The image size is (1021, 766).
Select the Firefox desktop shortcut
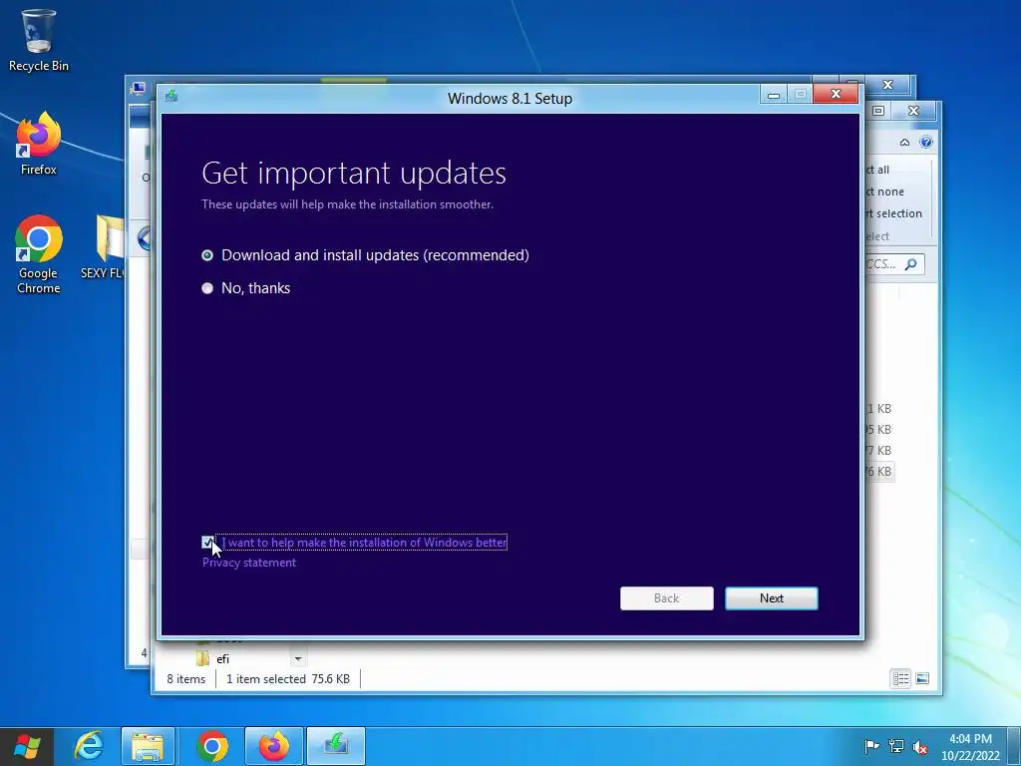[39, 144]
